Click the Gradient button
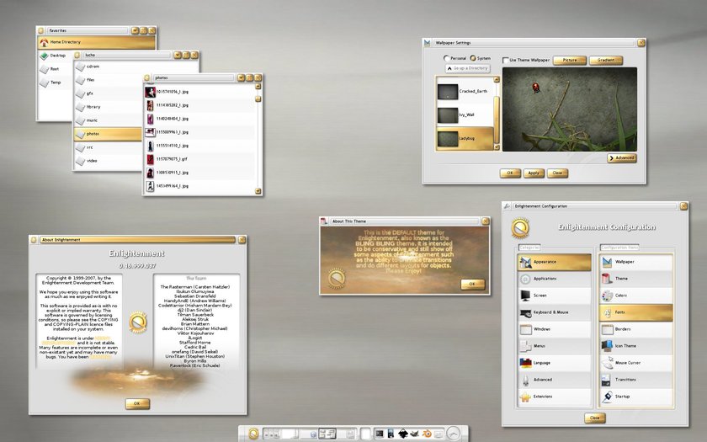 click(605, 60)
